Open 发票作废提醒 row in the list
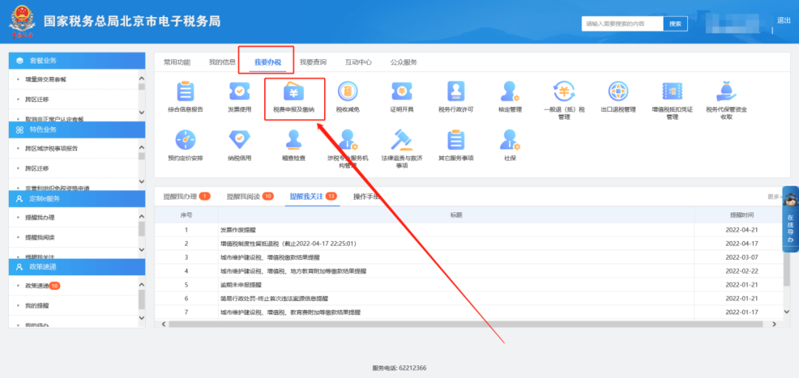 coord(237,230)
